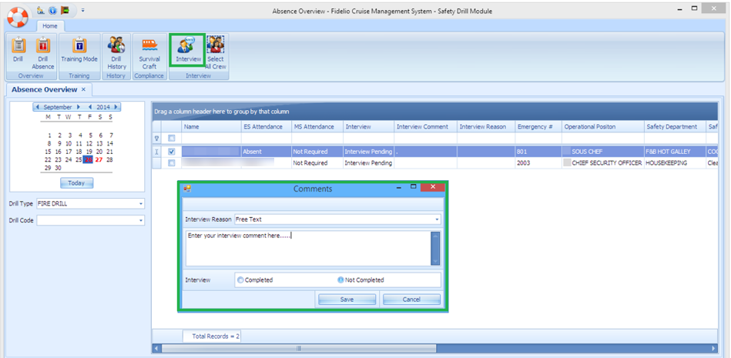Click the Name filter input cell
Image resolution: width=731 pixels, height=358 pixels.
tap(212, 138)
